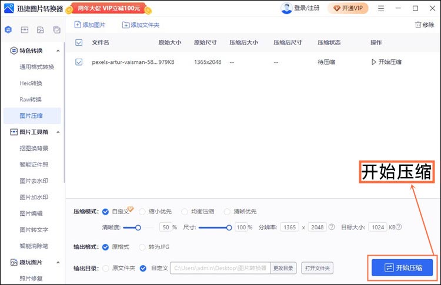
Task: Click the 特色转换 section icon
Action: click(x=14, y=51)
